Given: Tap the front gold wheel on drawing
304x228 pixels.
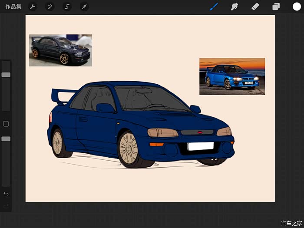Looking at the screenshot, I should click(129, 149).
